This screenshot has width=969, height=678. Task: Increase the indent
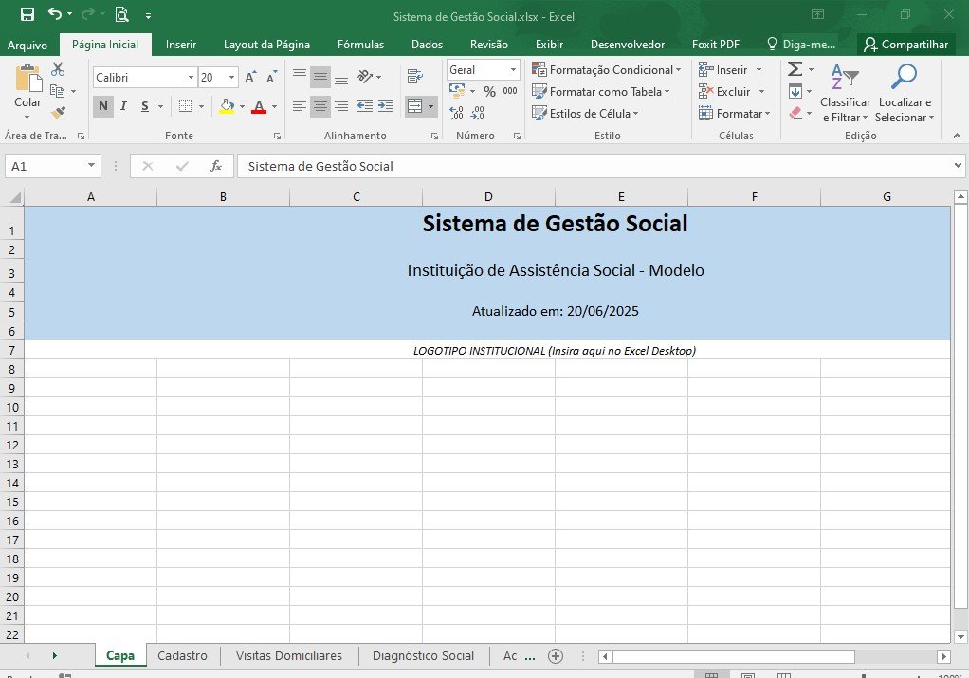tap(386, 106)
